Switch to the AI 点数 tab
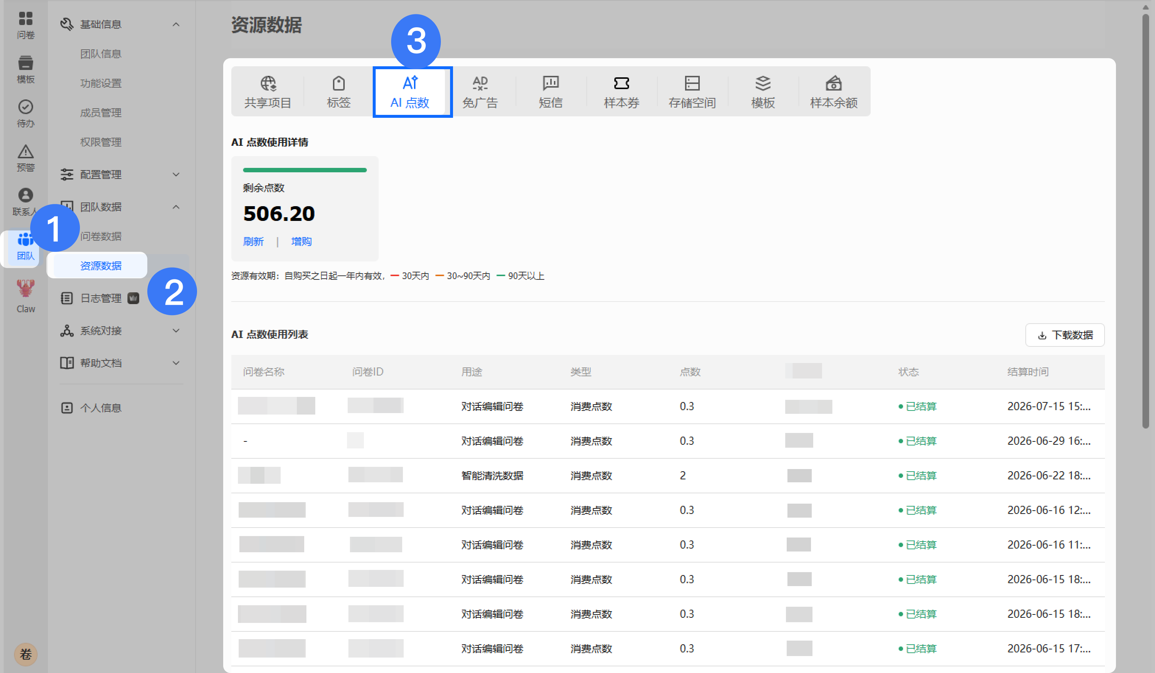 point(410,92)
